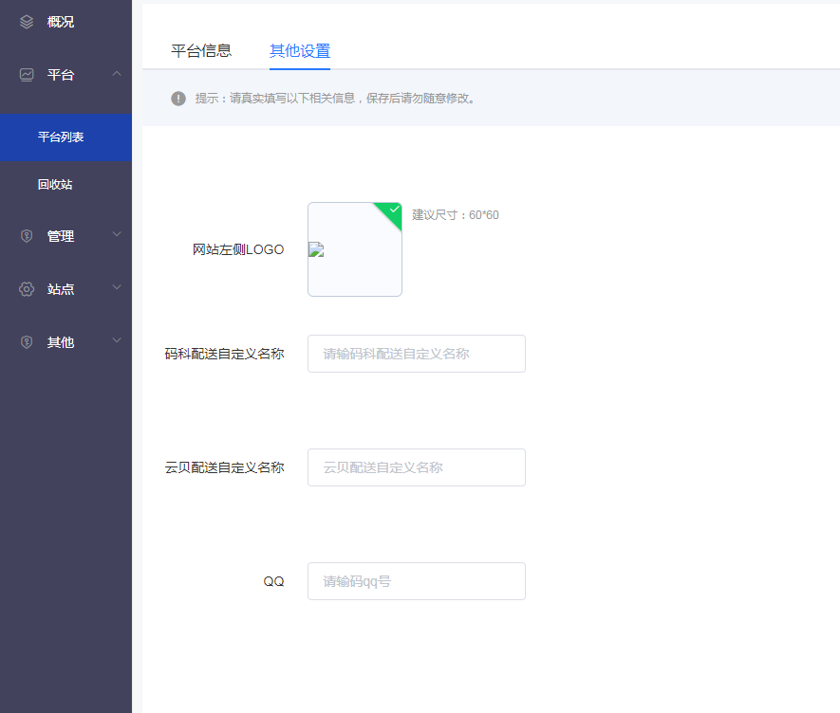Image resolution: width=840 pixels, height=713 pixels.
Task: Click the 提示 hint message text
Action: pos(335,99)
